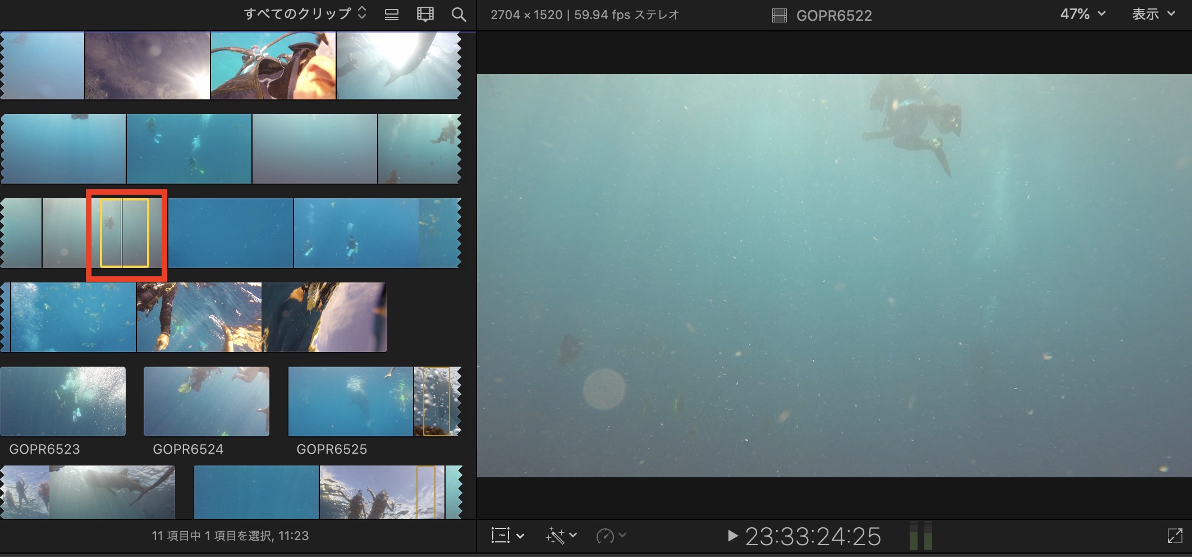Click the filmstrip icon beside GOPR6522
Screen dimensions: 1192x557
(x=780, y=16)
